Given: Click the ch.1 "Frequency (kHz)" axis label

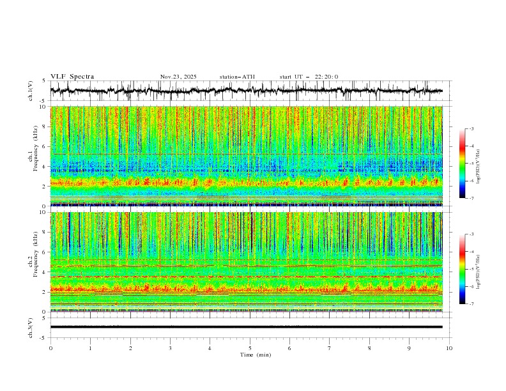Looking at the screenshot, I should tap(36, 149).
